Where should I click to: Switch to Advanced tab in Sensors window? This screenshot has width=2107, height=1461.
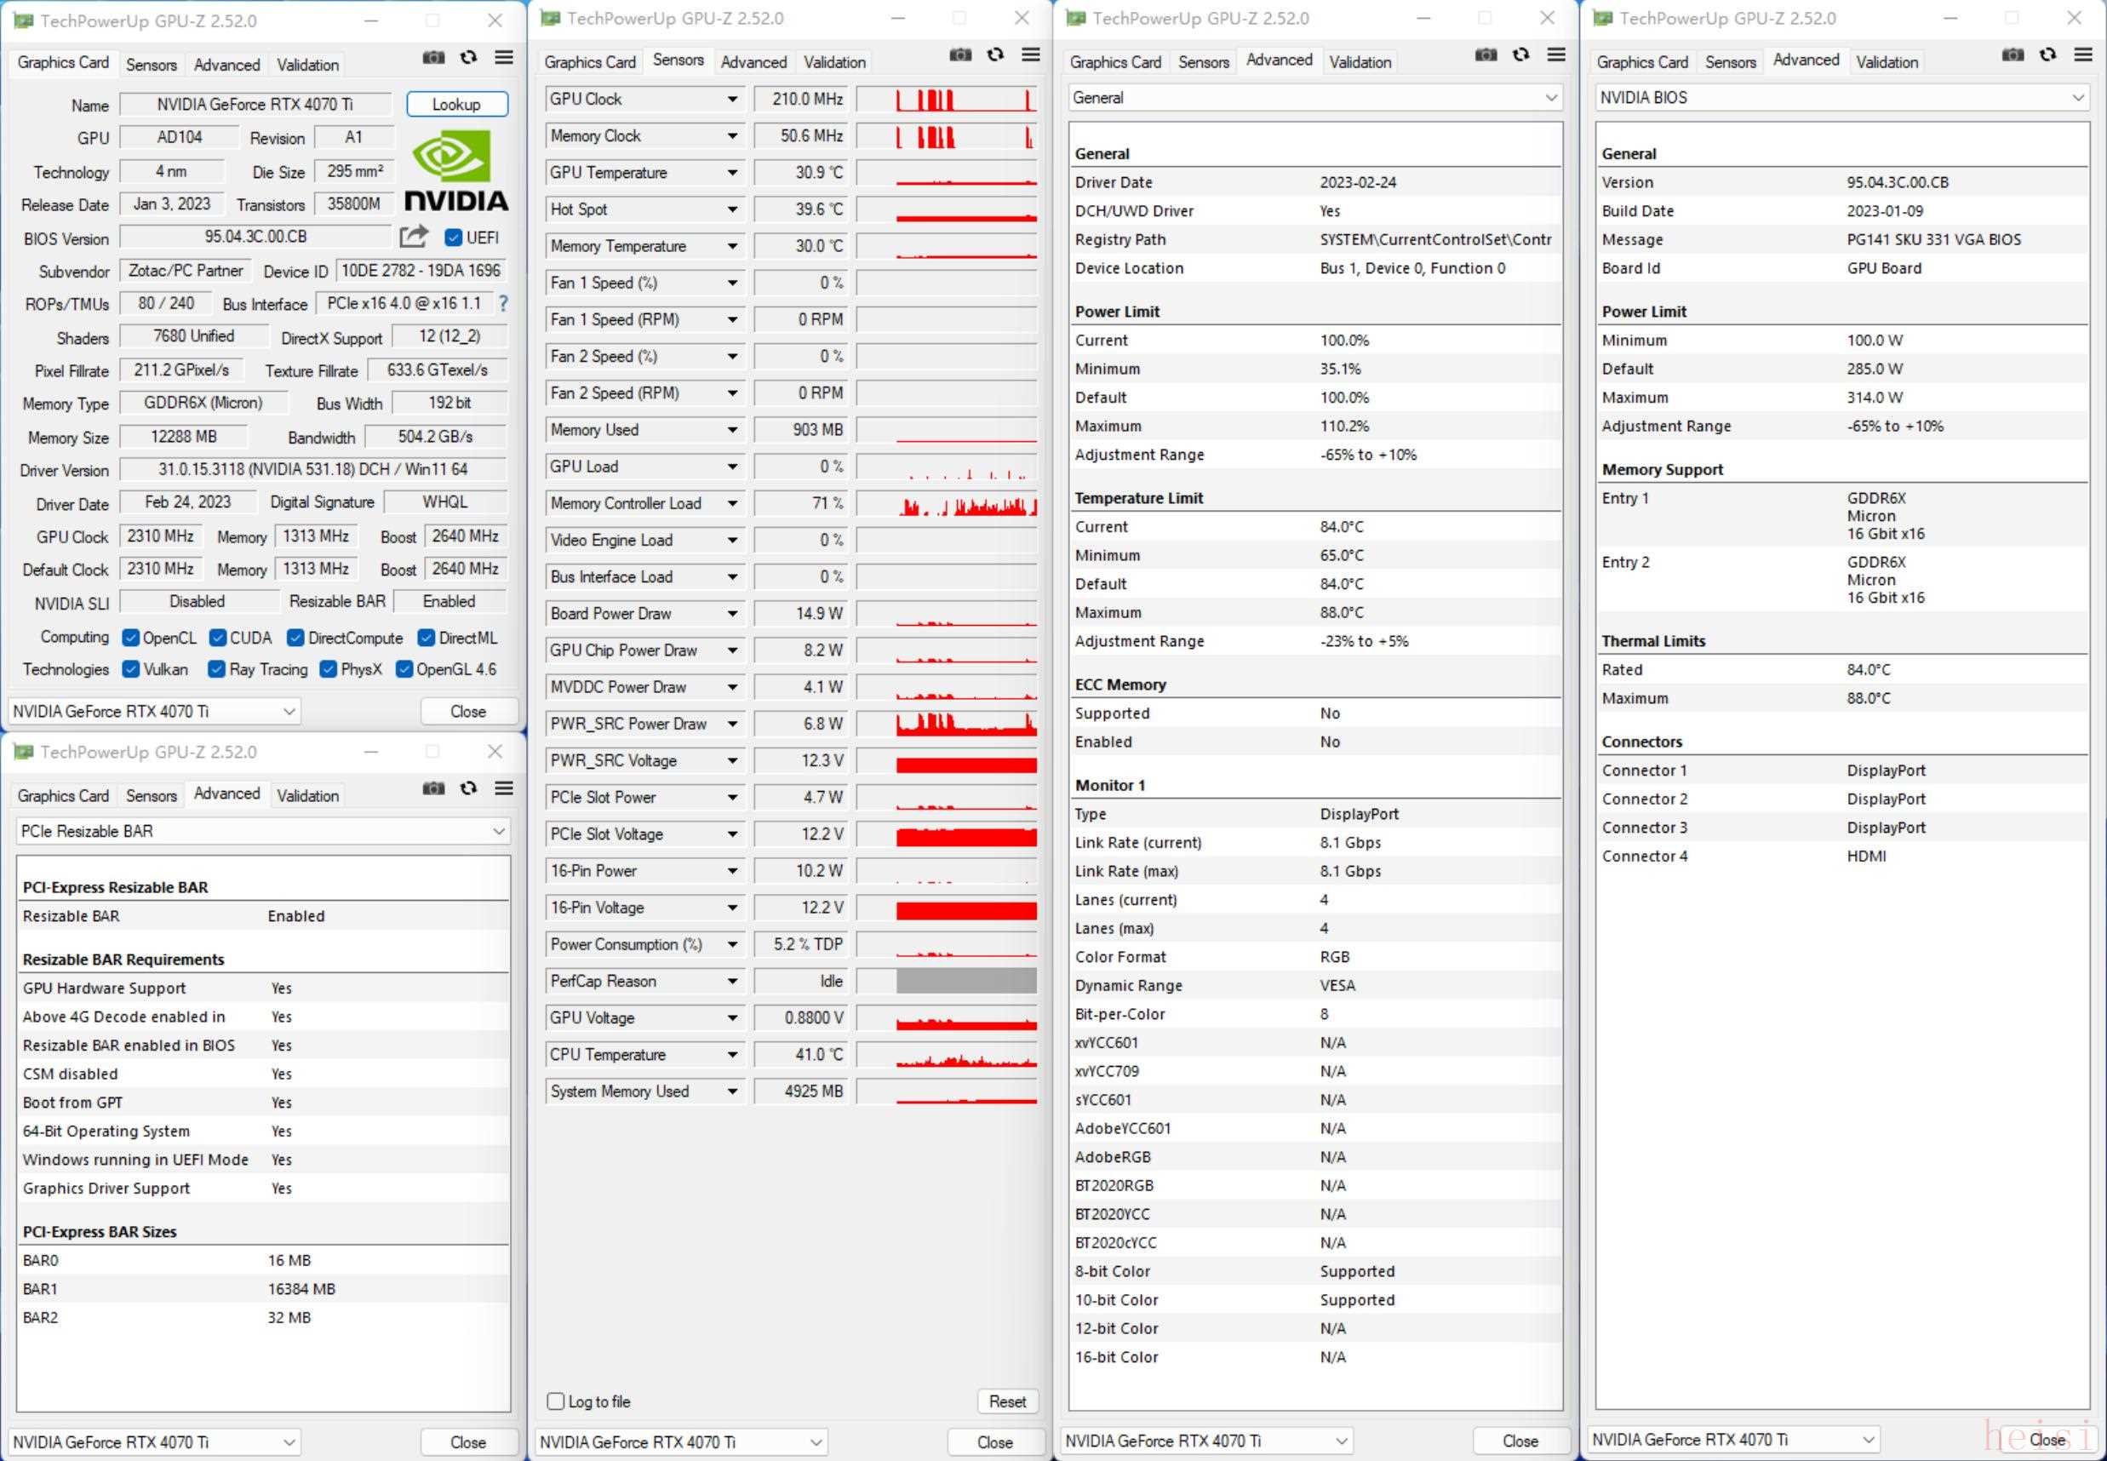point(753,62)
